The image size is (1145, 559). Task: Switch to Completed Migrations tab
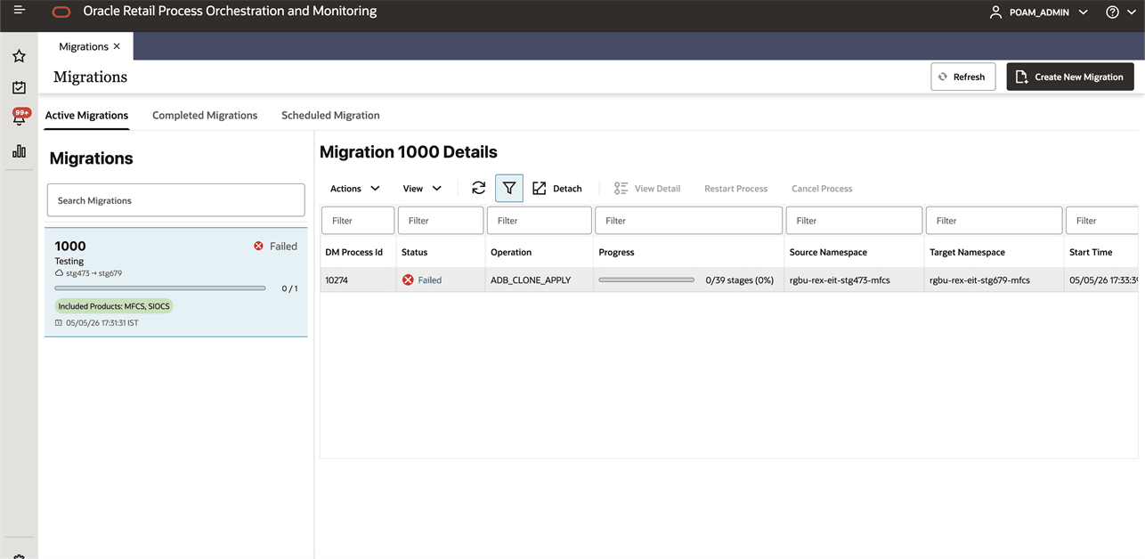(x=205, y=115)
